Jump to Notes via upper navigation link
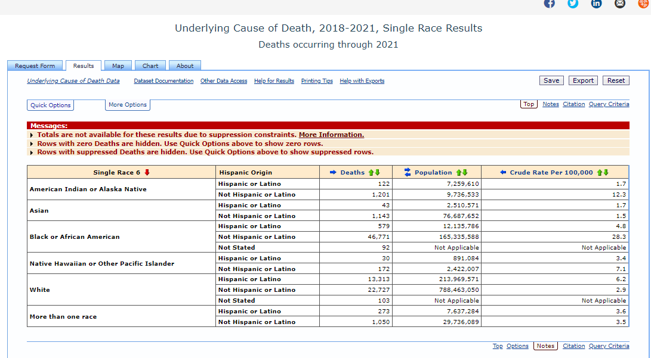 point(551,104)
